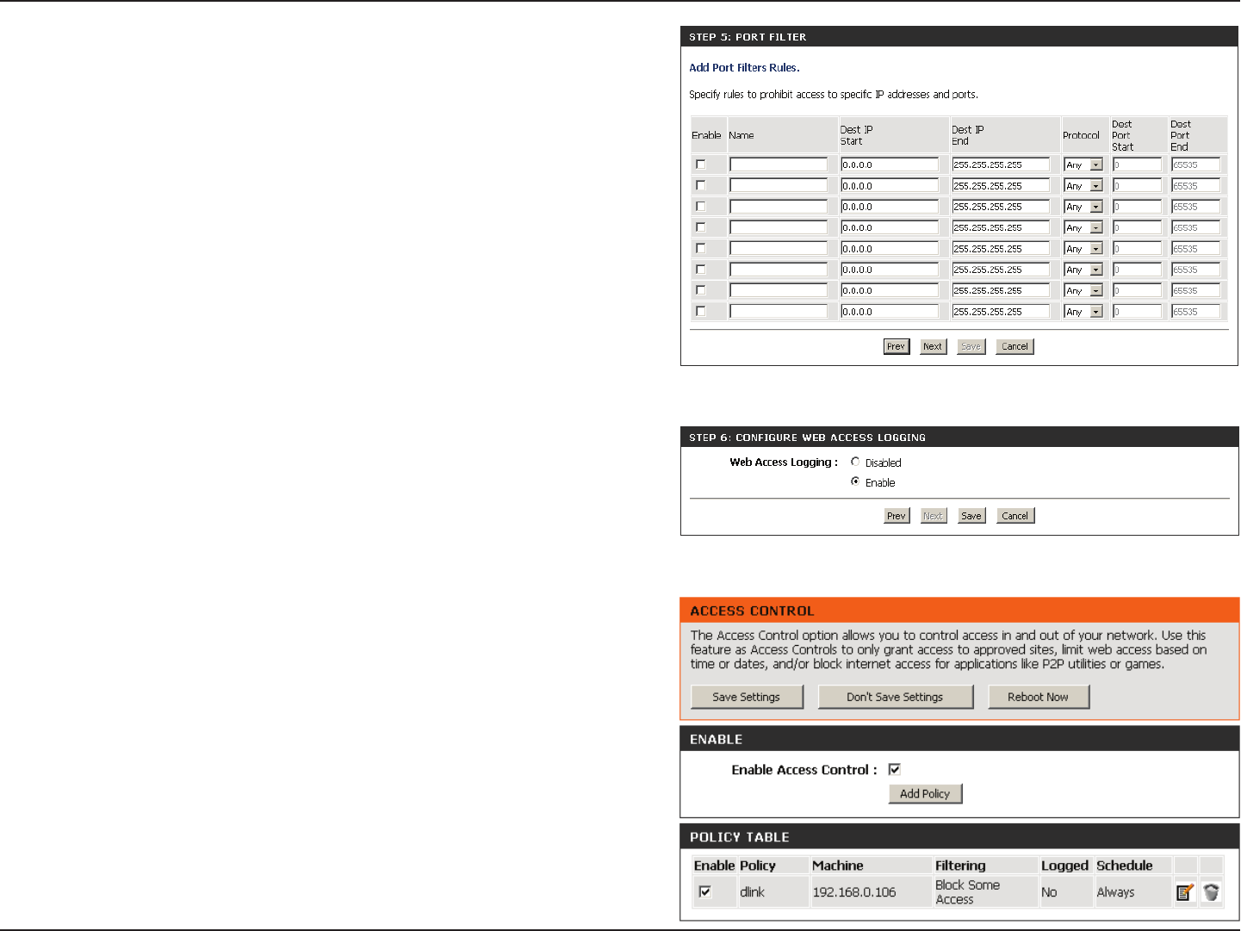1241x931 pixels.
Task: Click Dest Port End field in eighth row
Action: [x=1195, y=312]
